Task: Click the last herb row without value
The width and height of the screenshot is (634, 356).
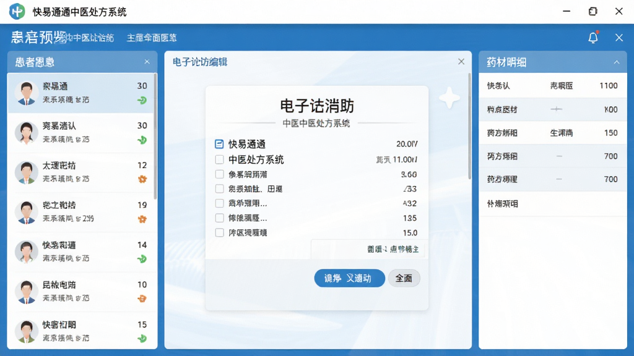Action: pyautogui.click(x=552, y=203)
